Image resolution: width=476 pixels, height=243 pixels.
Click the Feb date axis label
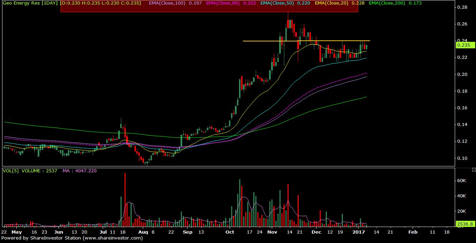tap(413, 232)
